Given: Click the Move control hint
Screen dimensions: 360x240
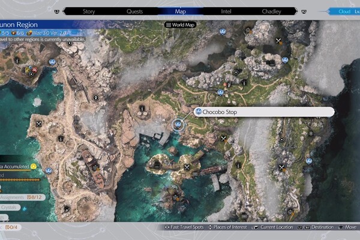Looking at the screenshot, I should click(347, 227).
